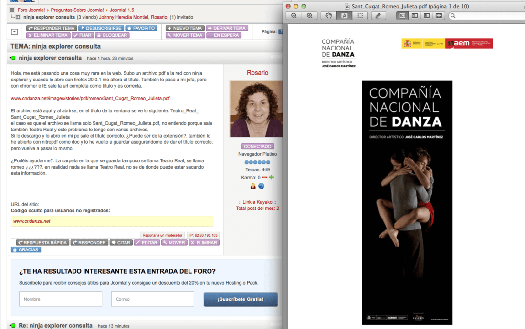Click DESUSCRIBIRSE to unsubscribe from the topic

tap(101, 28)
